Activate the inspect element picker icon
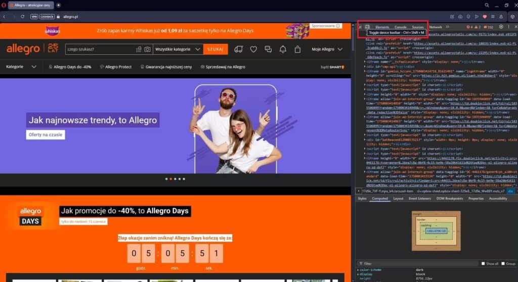 pos(360,27)
